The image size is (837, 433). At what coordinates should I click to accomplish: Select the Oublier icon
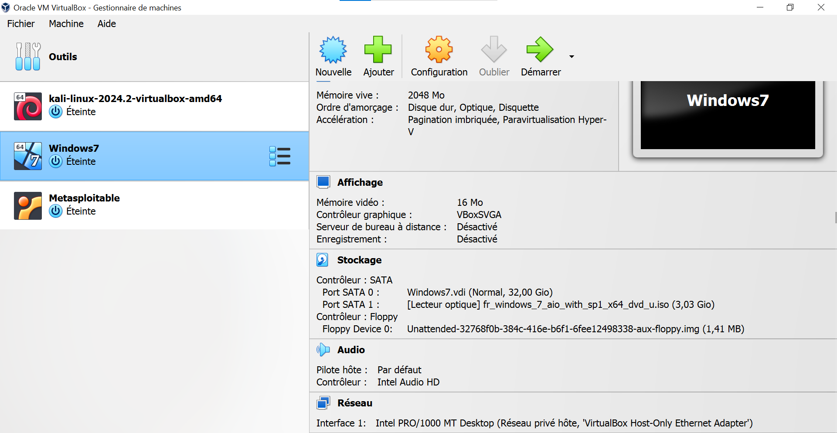click(493, 49)
